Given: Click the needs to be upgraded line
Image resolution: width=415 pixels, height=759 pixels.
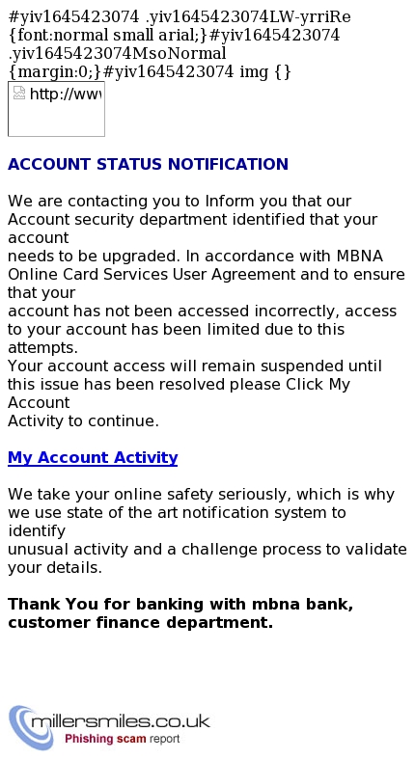Looking at the screenshot, I should coord(195,256).
